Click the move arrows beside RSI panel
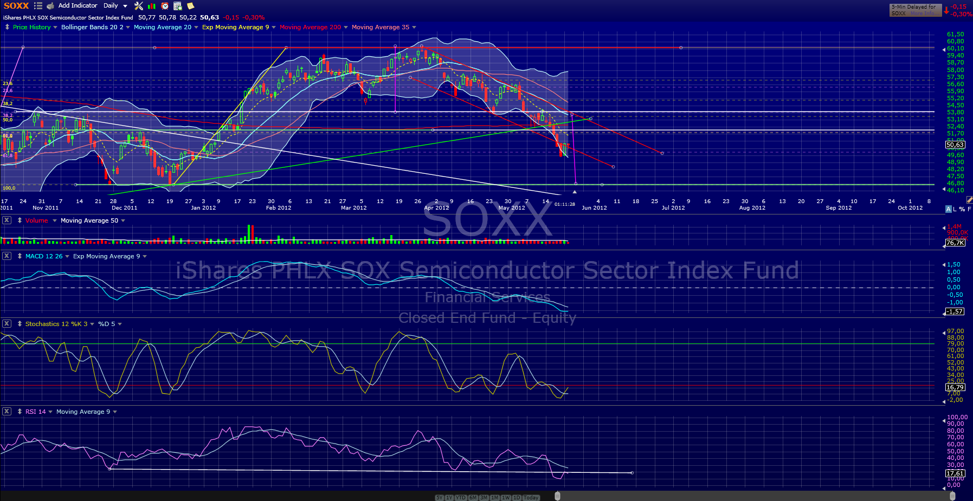This screenshot has height=501, width=973. (20, 412)
